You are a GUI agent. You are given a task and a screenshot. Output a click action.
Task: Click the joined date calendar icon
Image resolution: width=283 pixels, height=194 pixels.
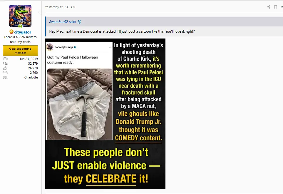tap(5, 59)
